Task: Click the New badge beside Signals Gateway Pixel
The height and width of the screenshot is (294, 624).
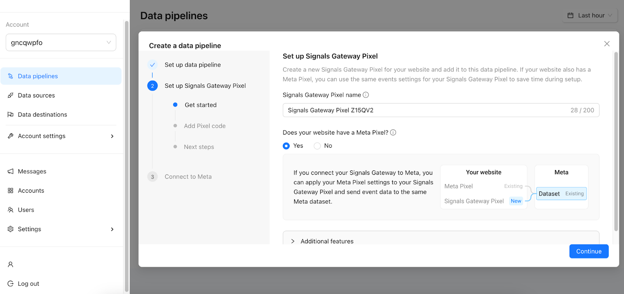Action: (516, 201)
